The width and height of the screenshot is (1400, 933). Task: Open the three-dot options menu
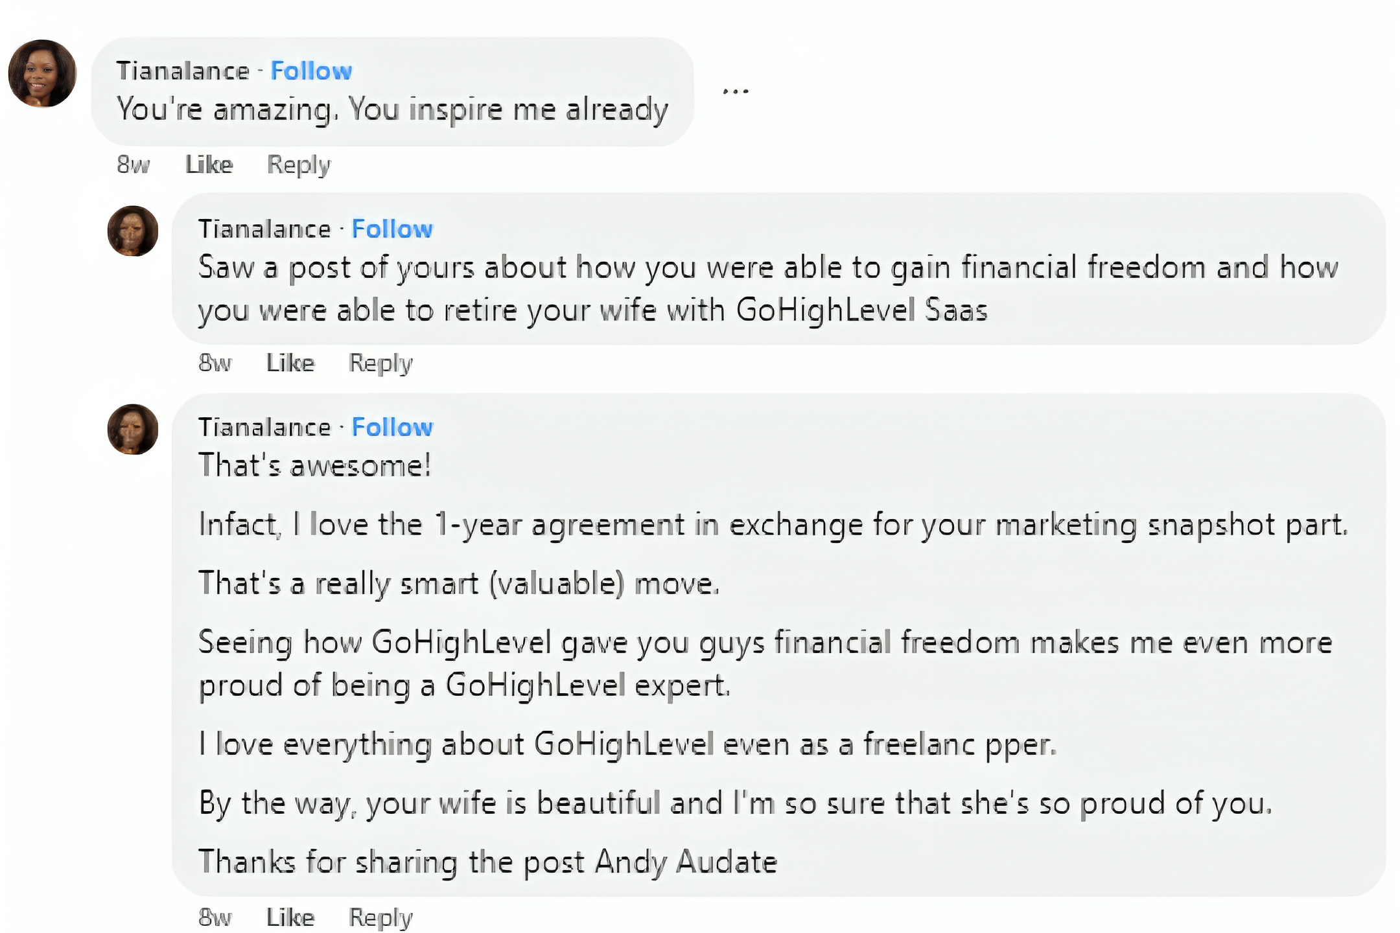[x=736, y=91]
